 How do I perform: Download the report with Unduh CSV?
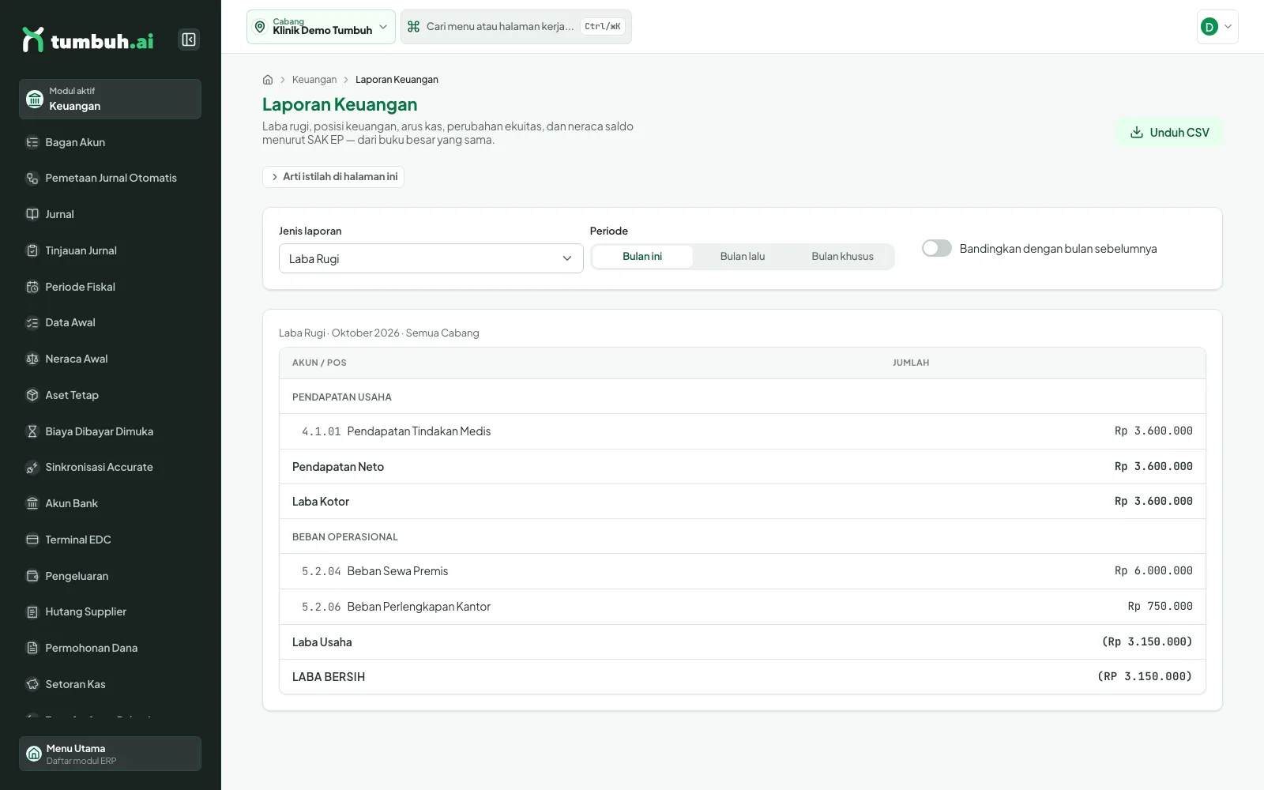1169,133
